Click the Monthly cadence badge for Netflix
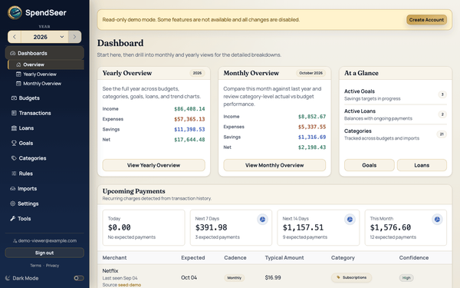 234,278
